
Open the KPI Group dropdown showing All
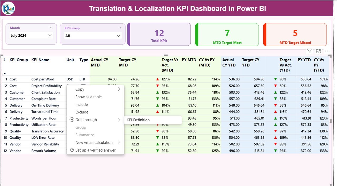point(92,36)
